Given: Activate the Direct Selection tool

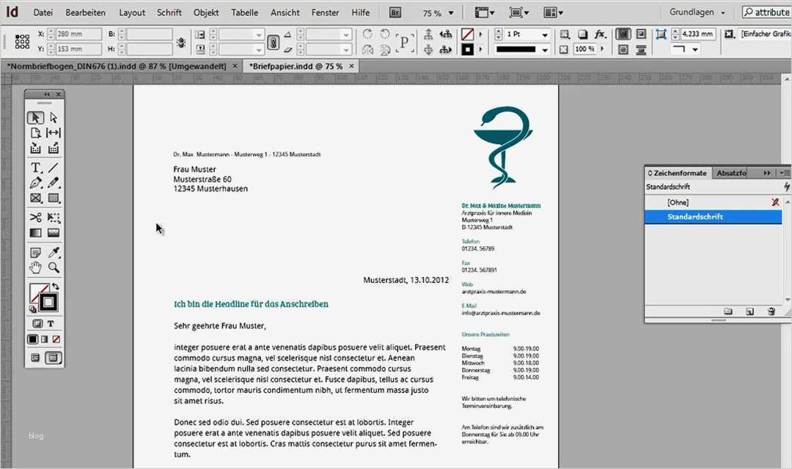Looking at the screenshot, I should click(53, 117).
